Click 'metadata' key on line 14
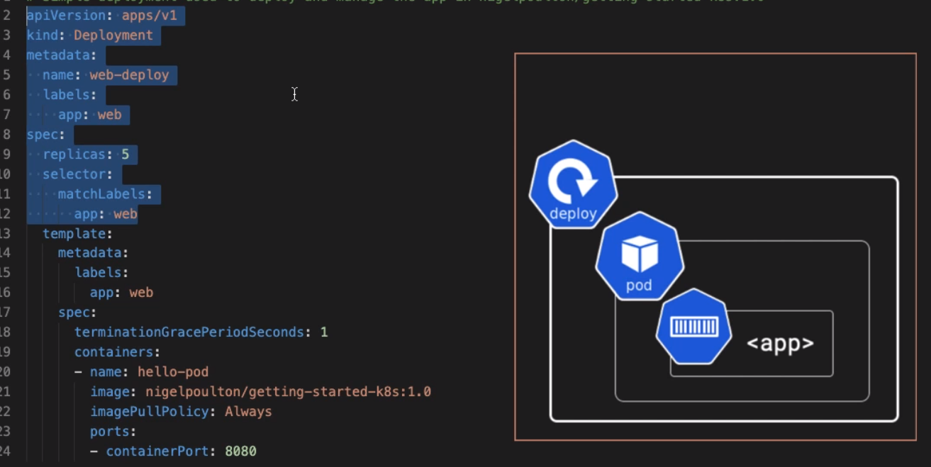The height and width of the screenshot is (467, 931). coord(89,253)
